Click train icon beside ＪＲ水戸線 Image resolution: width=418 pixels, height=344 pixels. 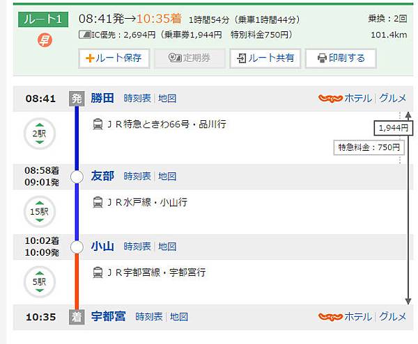tap(98, 202)
